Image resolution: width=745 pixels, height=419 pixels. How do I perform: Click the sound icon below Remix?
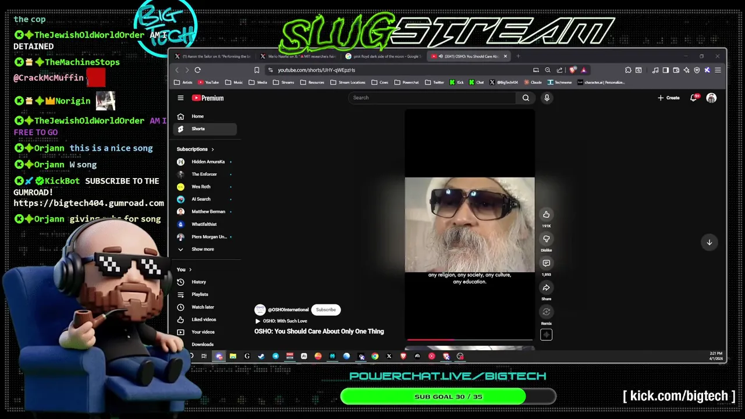pyautogui.click(x=546, y=335)
